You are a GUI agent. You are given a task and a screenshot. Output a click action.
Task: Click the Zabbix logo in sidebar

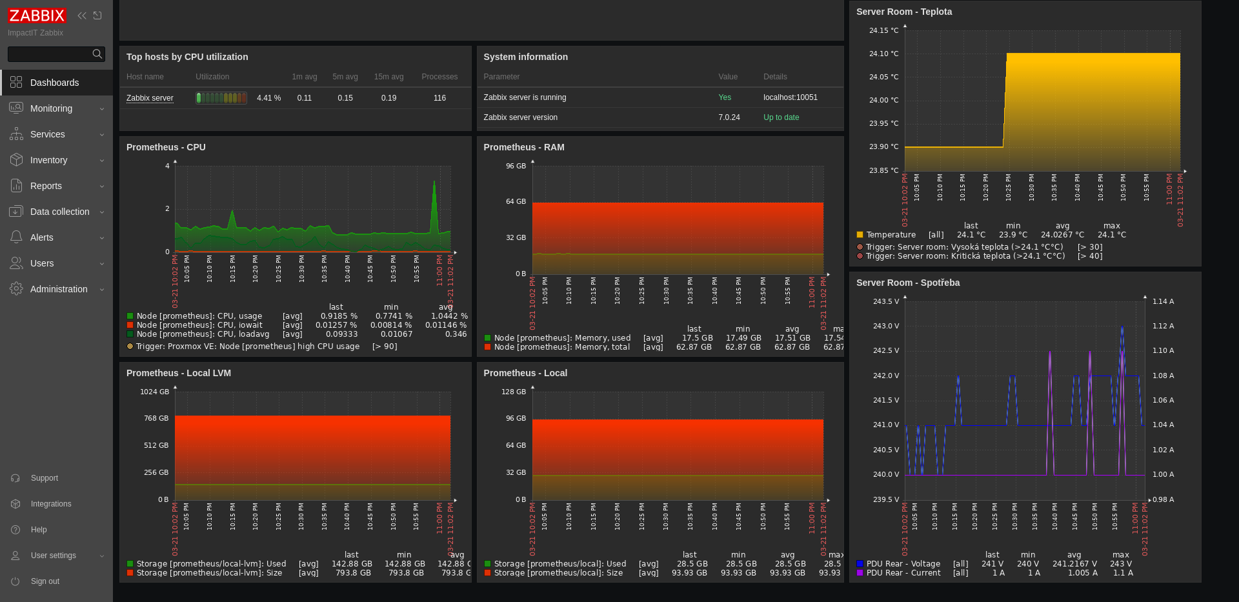37,15
